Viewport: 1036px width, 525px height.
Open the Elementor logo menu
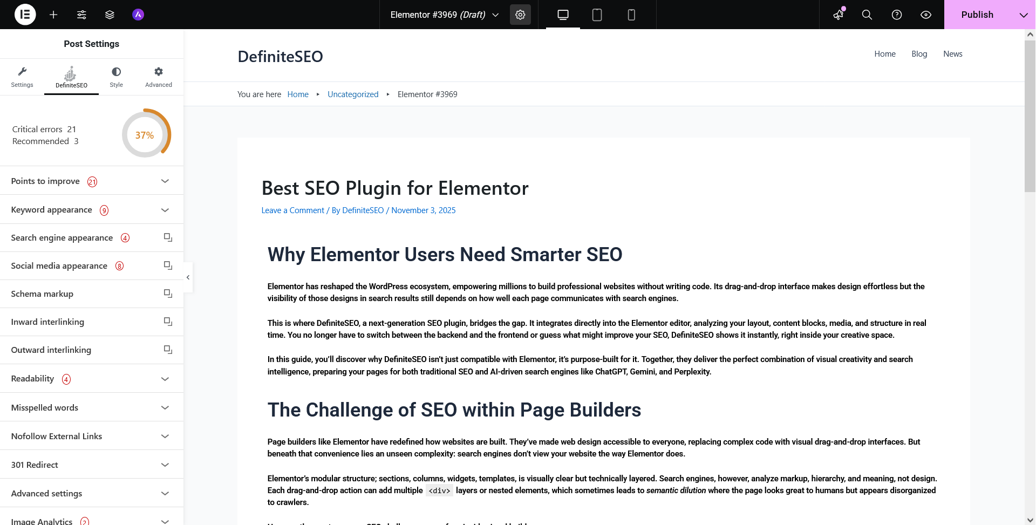(25, 15)
